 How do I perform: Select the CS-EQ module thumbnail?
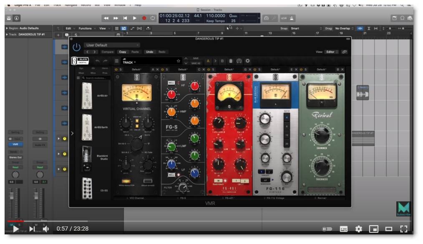[x=87, y=188]
